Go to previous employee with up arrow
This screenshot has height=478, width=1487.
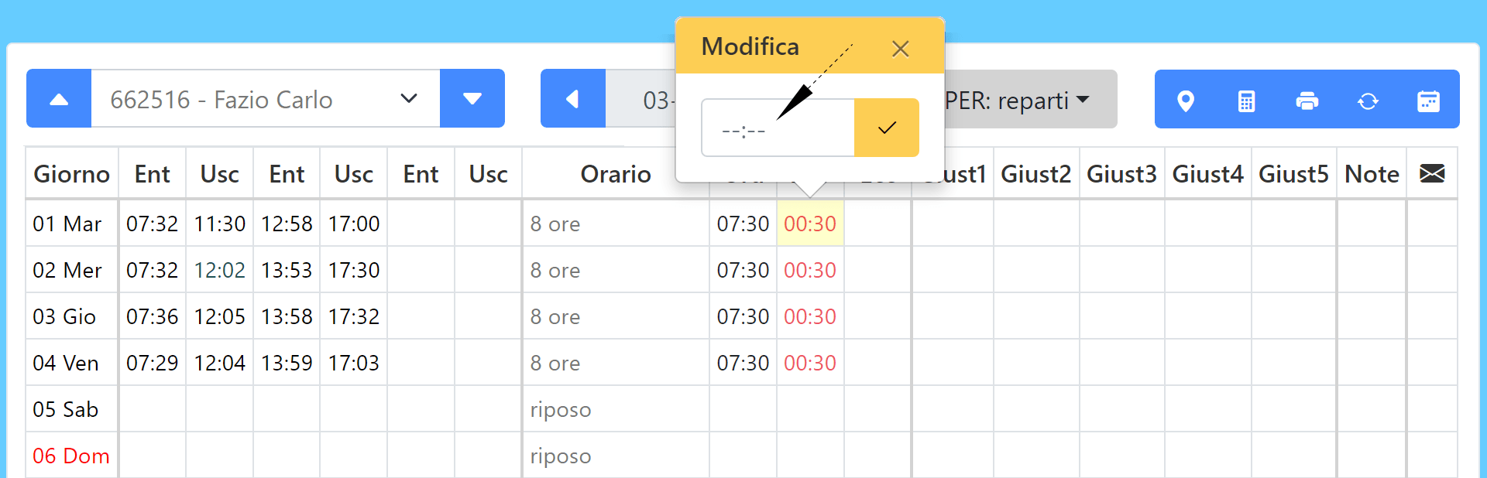click(x=59, y=99)
